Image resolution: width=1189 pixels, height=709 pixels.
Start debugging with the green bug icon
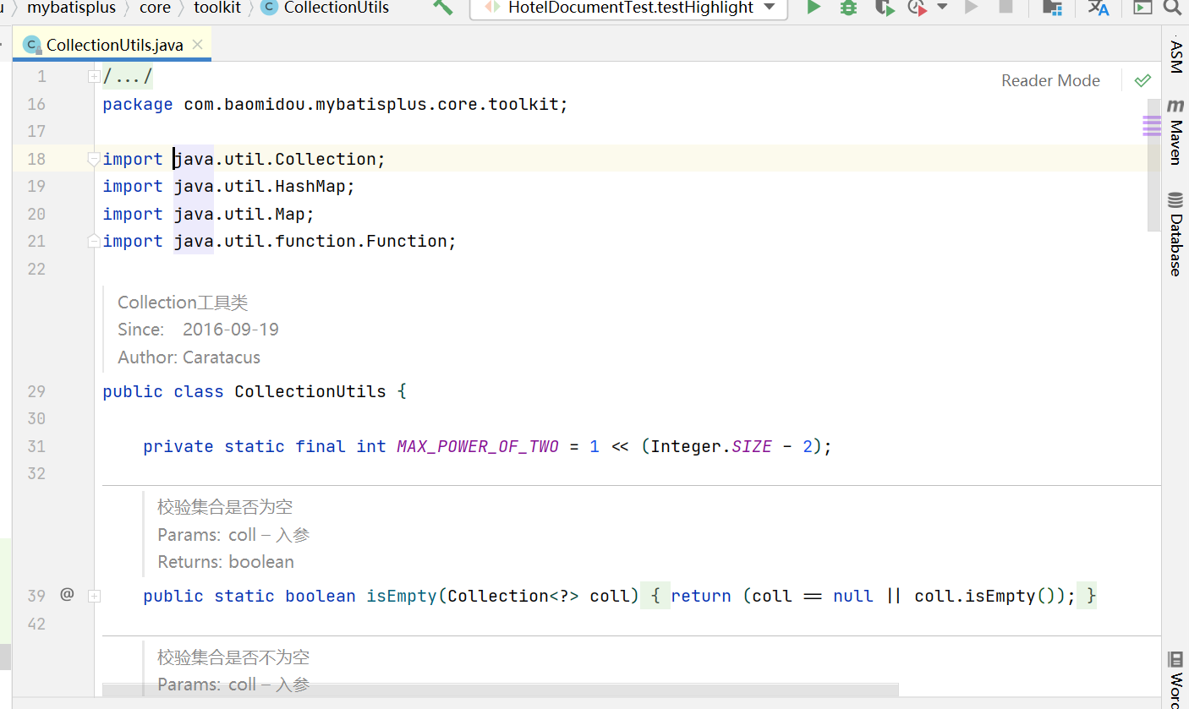pyautogui.click(x=848, y=8)
